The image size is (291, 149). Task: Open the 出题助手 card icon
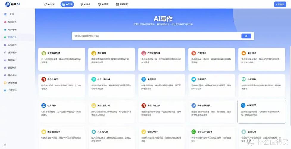pos(144,80)
